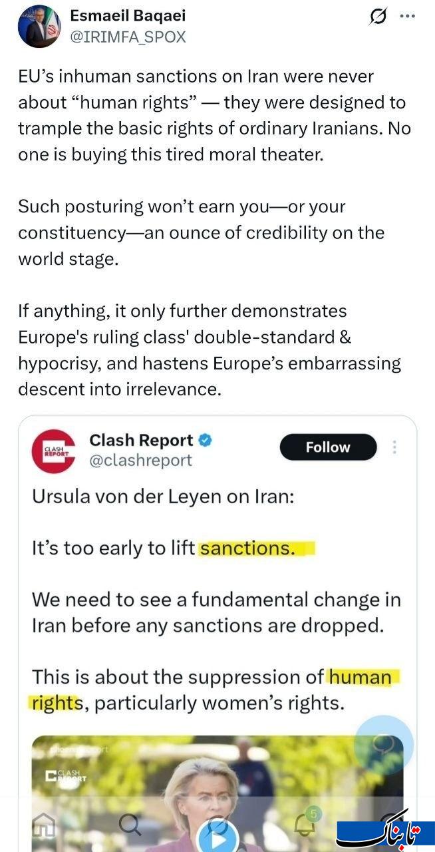Click Clash Report's blue verified badge
The width and height of the screenshot is (435, 852).
coord(206,440)
